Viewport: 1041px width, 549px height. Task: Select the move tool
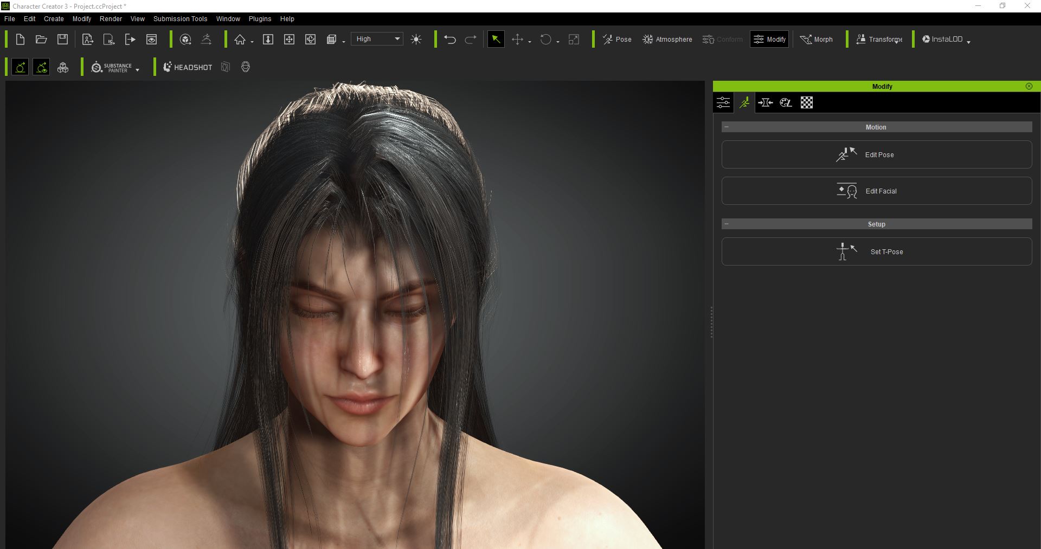tap(517, 39)
